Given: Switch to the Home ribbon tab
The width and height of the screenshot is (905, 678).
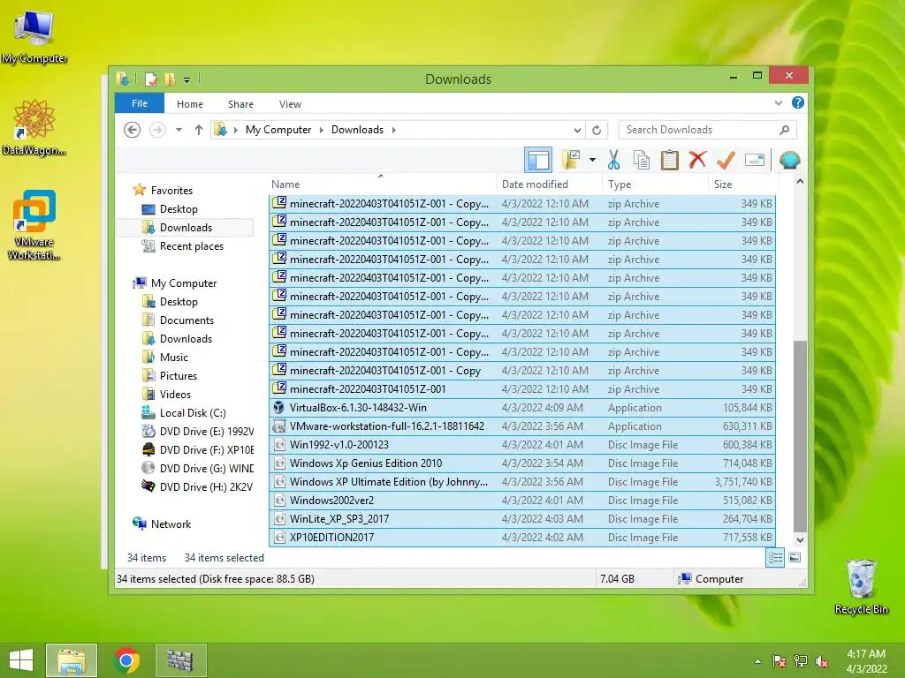Looking at the screenshot, I should point(190,104).
